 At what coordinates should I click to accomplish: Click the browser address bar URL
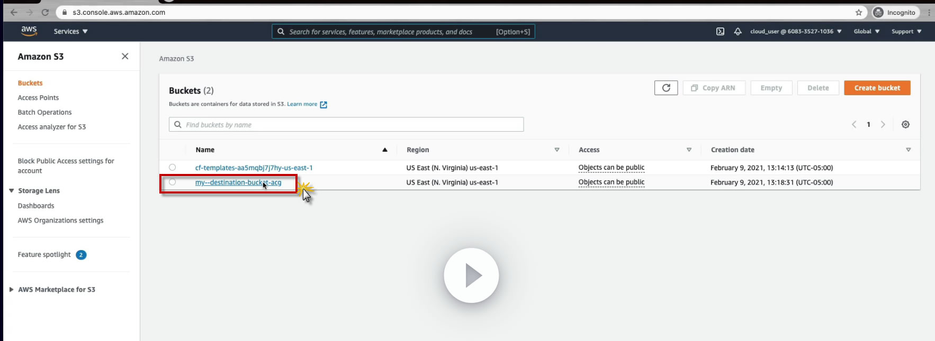pos(119,12)
